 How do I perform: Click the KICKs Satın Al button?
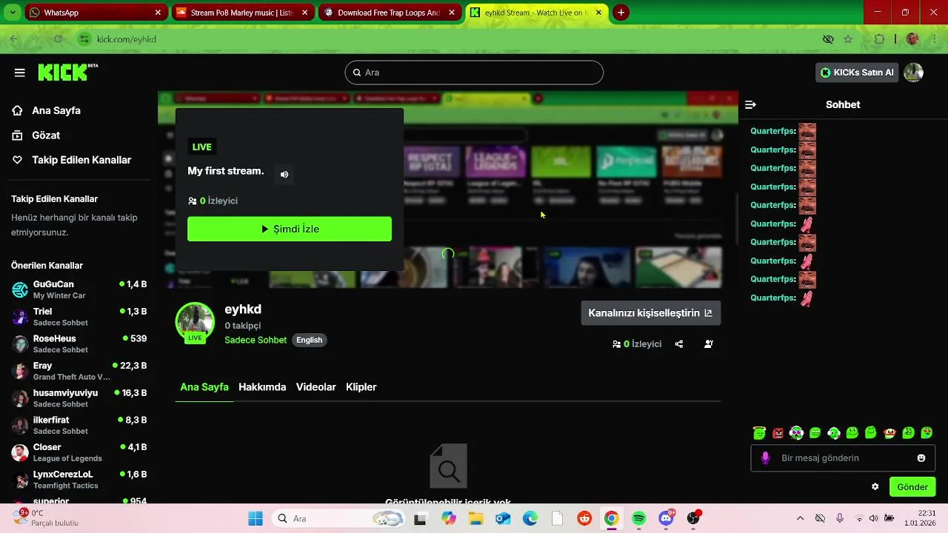857,73
